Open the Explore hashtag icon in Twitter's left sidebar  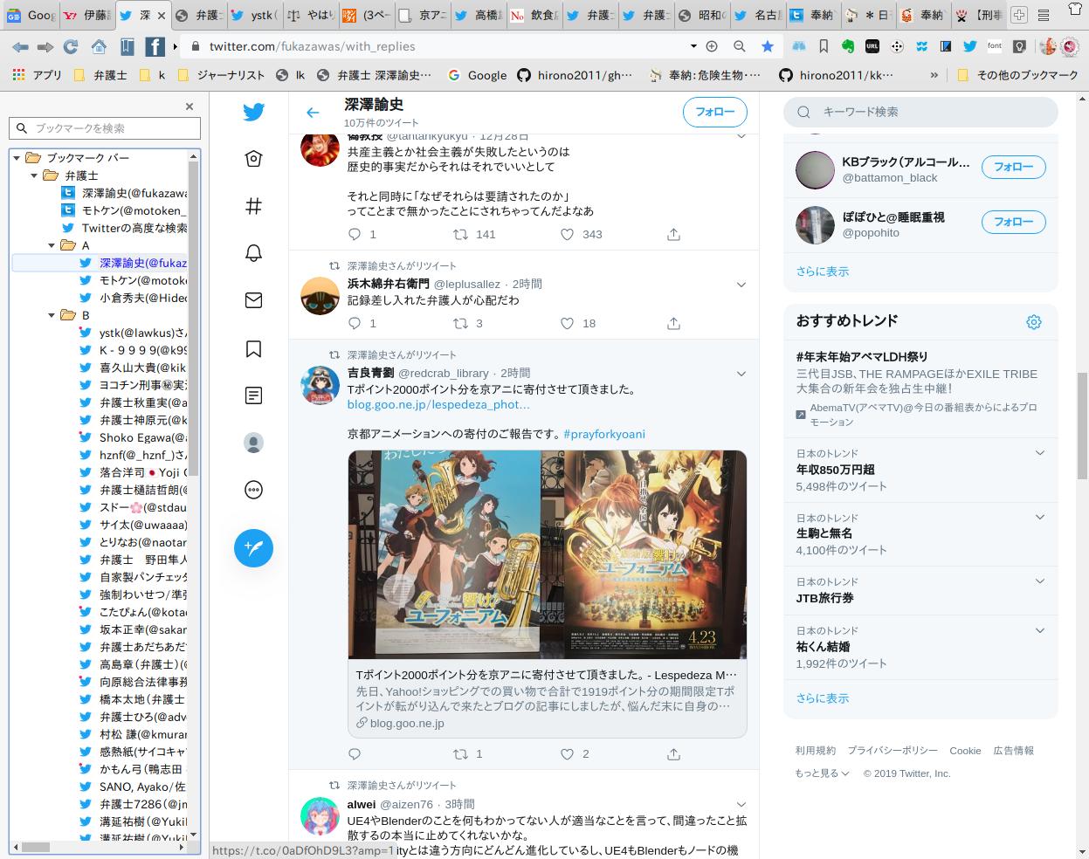point(253,206)
